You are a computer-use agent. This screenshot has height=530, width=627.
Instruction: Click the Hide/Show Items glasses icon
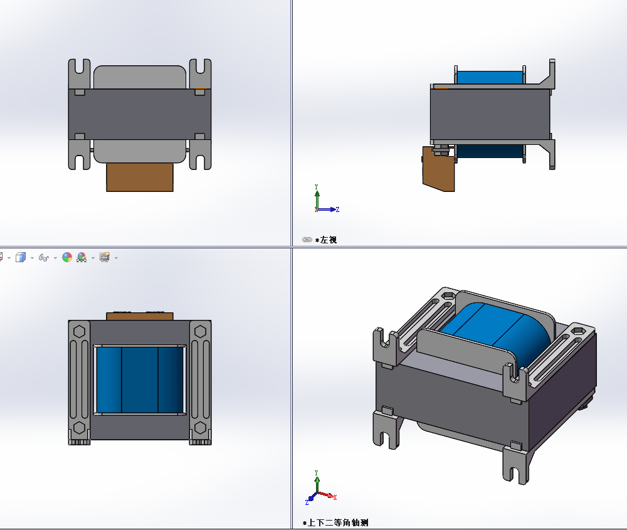[x=44, y=258]
